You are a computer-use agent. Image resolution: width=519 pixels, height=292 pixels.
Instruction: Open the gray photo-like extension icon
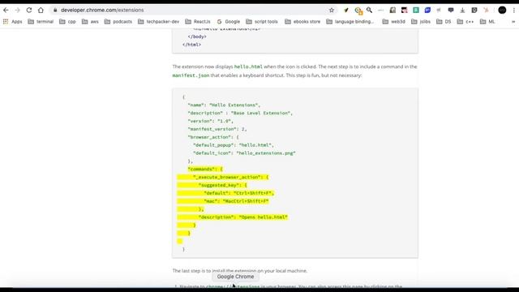pyautogui.click(x=392, y=11)
